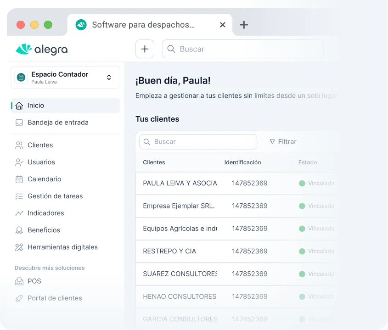Go to Inicio in the sidebar
Image resolution: width=388 pixels, height=330 pixels.
pos(36,106)
